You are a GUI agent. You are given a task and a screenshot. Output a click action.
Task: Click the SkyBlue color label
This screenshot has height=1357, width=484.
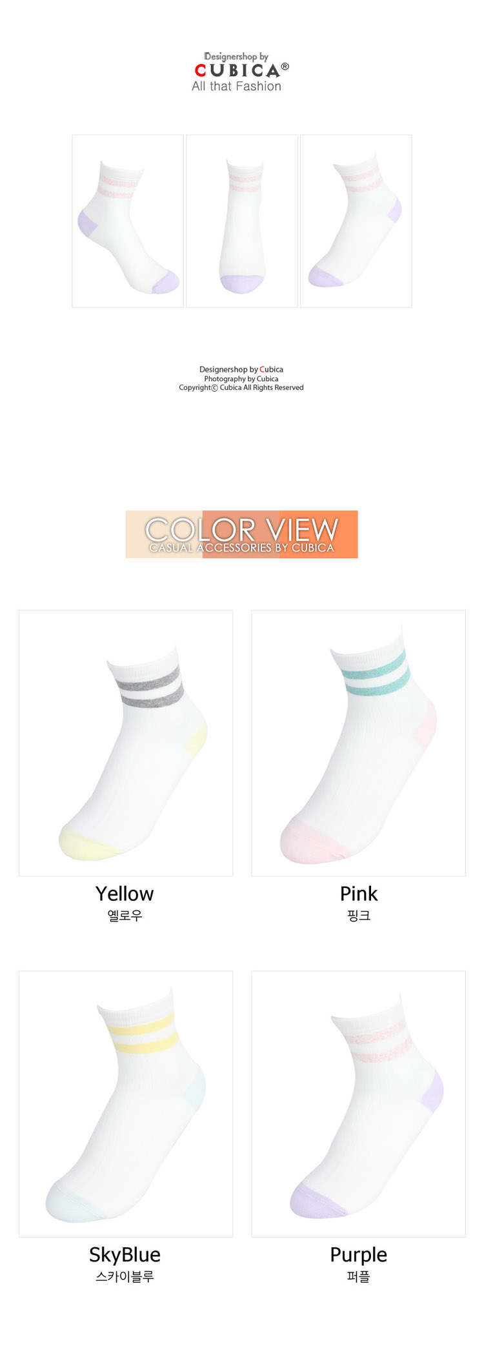(125, 1255)
